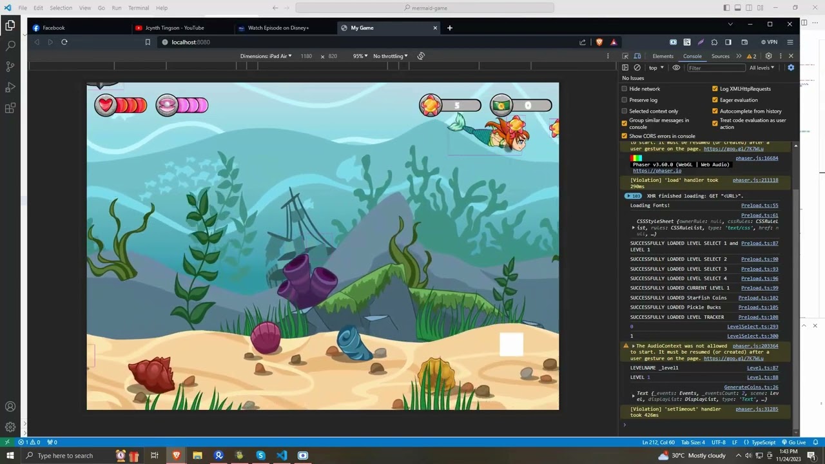Open device toolbar more options dots

pyautogui.click(x=608, y=56)
